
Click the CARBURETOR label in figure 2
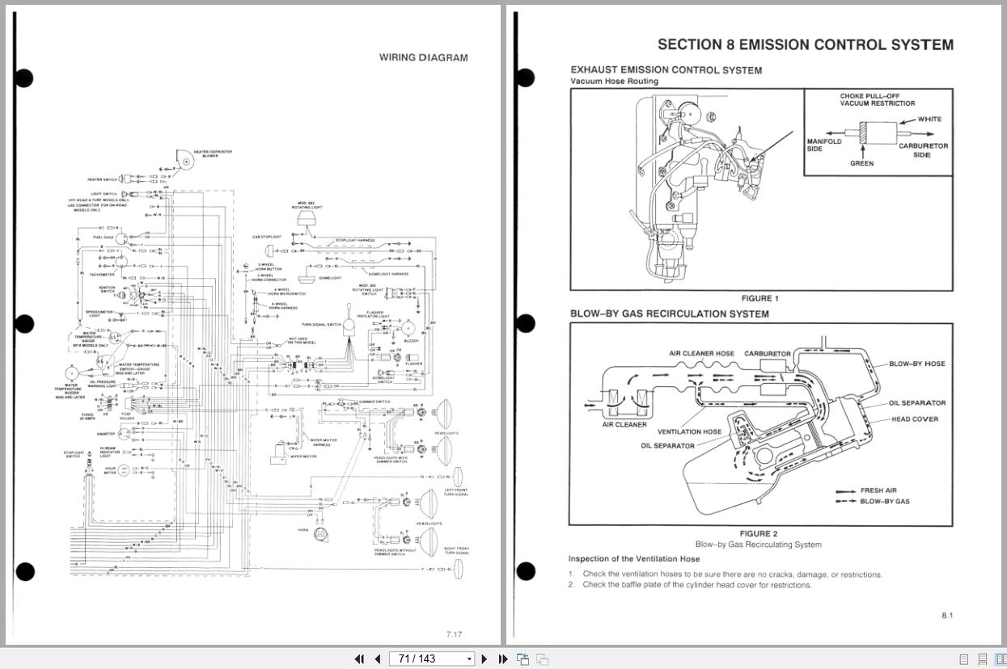coord(768,354)
